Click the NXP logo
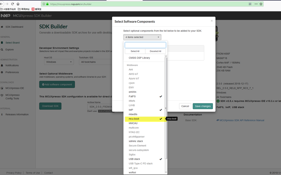Viewport: 281px width, 175px height. 5,16
